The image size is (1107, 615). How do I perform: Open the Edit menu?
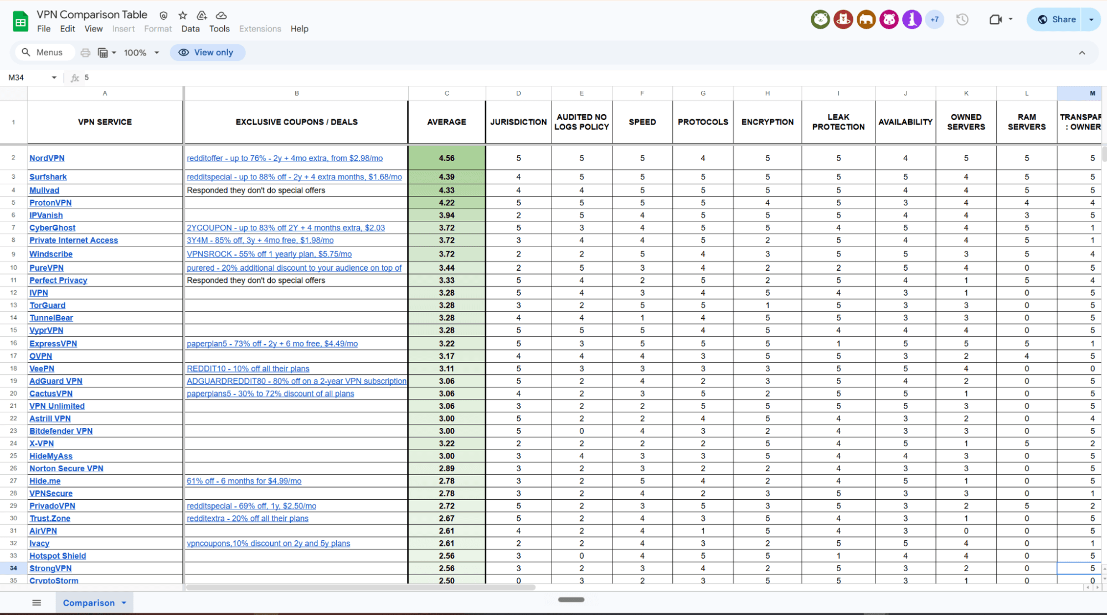68,29
